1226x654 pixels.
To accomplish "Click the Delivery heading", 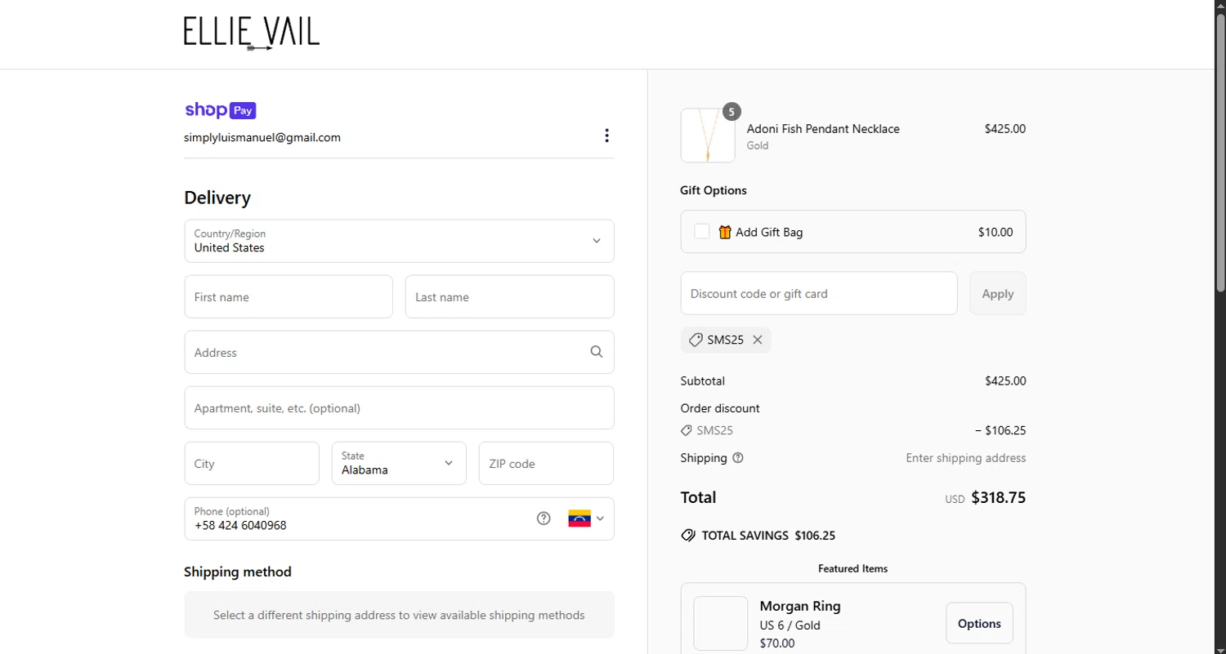I will (x=217, y=198).
